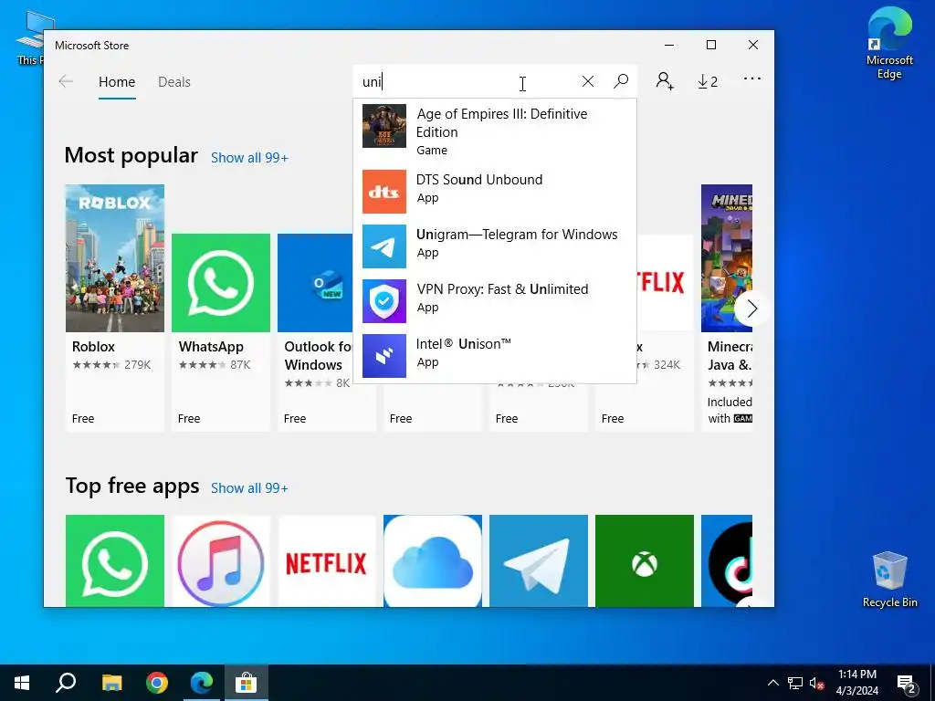
Task: Show next Most popular items with arrow
Action: click(x=751, y=309)
